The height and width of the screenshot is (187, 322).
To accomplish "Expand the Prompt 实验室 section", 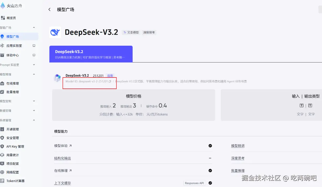I will [34, 65].
